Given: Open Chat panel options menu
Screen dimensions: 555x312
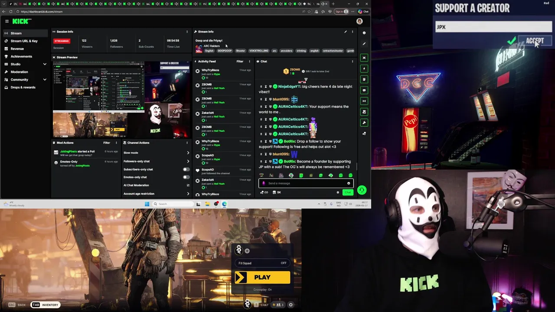Looking at the screenshot, I should click(x=353, y=62).
